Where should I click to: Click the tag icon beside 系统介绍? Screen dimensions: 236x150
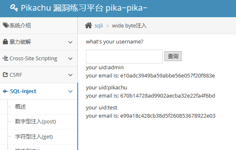point(6,25)
